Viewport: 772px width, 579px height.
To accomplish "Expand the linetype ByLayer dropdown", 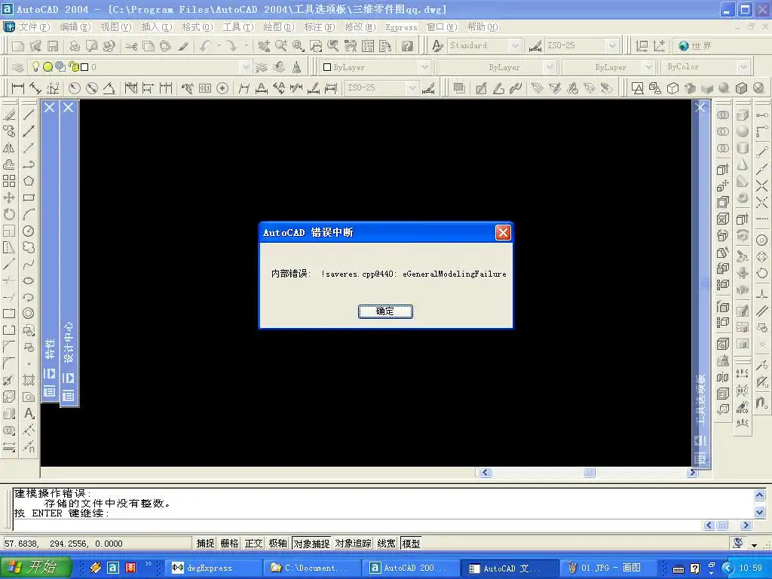I will (x=550, y=67).
